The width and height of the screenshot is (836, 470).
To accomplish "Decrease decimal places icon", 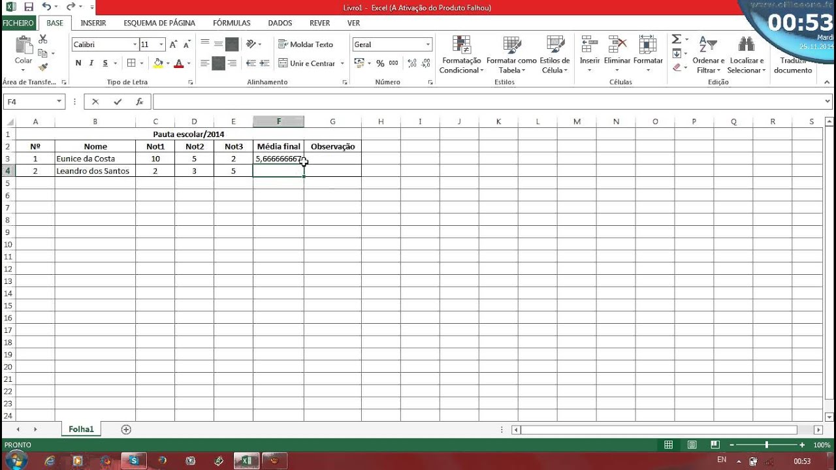I will coord(427,63).
